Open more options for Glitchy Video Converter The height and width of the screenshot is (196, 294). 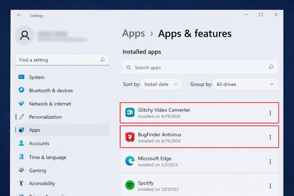click(x=270, y=113)
